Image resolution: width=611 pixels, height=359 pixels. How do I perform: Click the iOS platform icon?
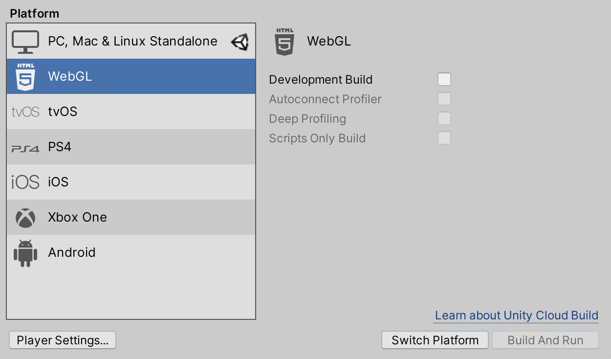pos(25,181)
